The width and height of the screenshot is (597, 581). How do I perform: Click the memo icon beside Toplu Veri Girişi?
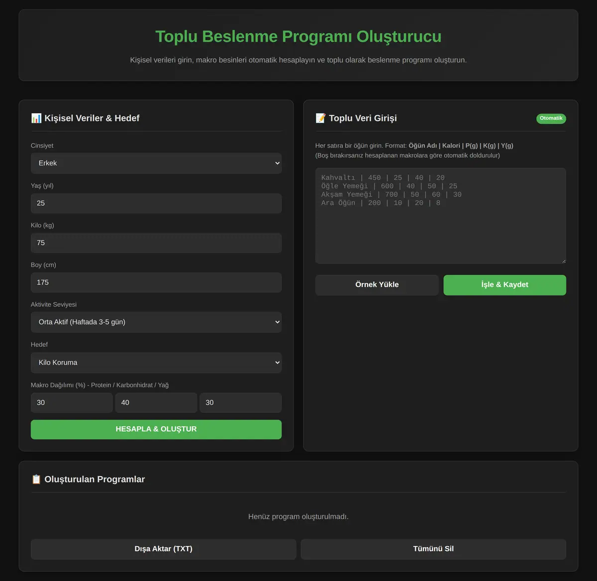[321, 118]
